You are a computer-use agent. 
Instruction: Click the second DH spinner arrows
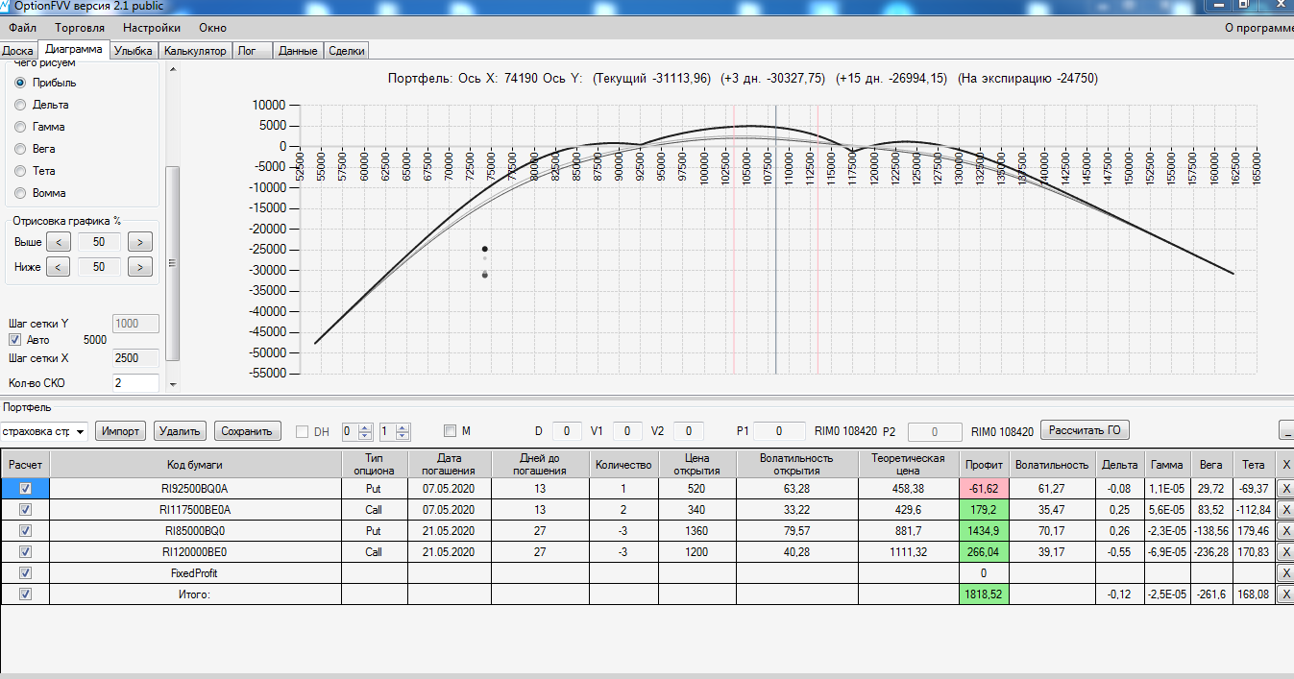[x=403, y=431]
